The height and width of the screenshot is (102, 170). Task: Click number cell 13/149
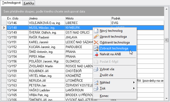[17, 33]
